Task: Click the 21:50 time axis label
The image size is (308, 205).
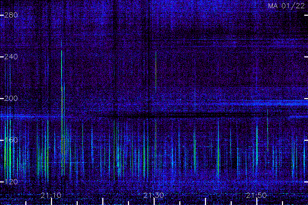Action: pos(256,195)
